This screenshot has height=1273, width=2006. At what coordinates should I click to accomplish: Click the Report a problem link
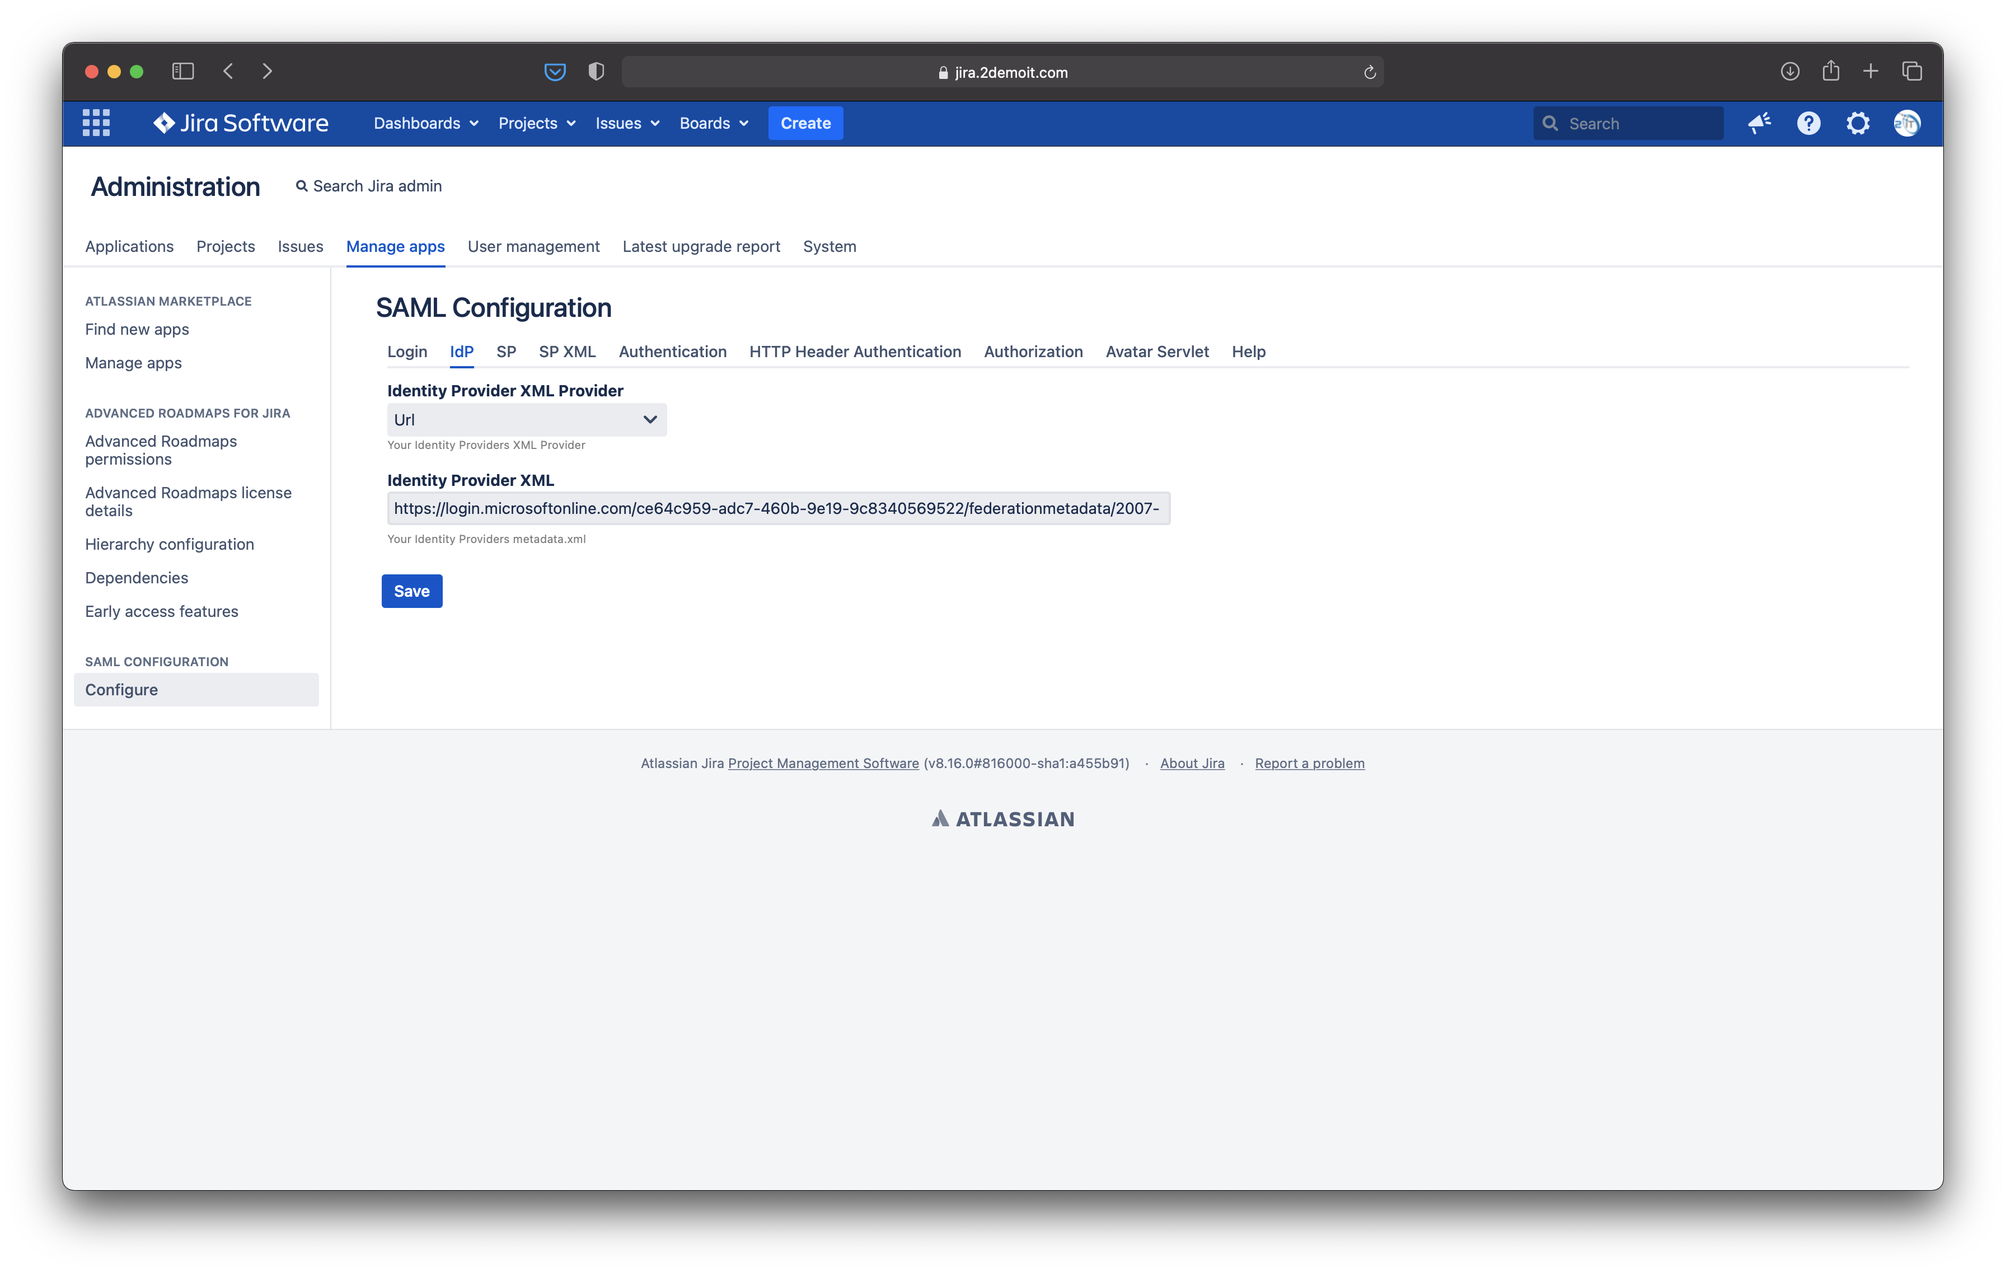point(1310,763)
